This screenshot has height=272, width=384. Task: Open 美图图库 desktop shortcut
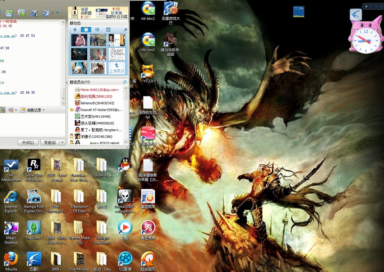pos(148,199)
